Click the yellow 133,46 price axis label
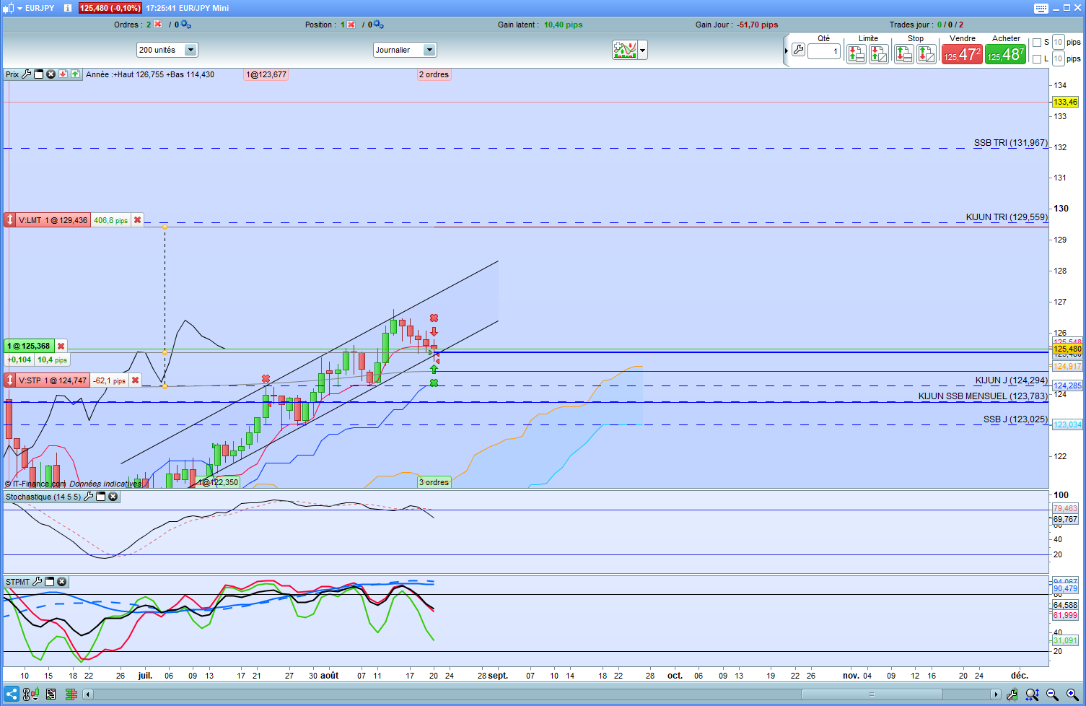Image resolution: width=1086 pixels, height=706 pixels. pyautogui.click(x=1065, y=102)
